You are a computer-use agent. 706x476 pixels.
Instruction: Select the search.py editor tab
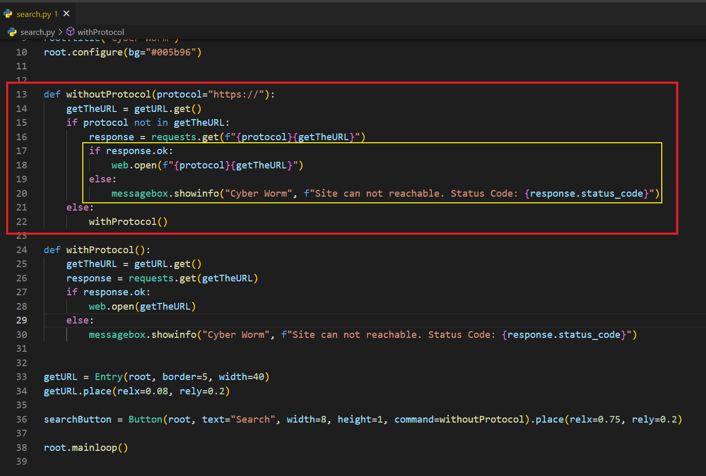pos(33,14)
